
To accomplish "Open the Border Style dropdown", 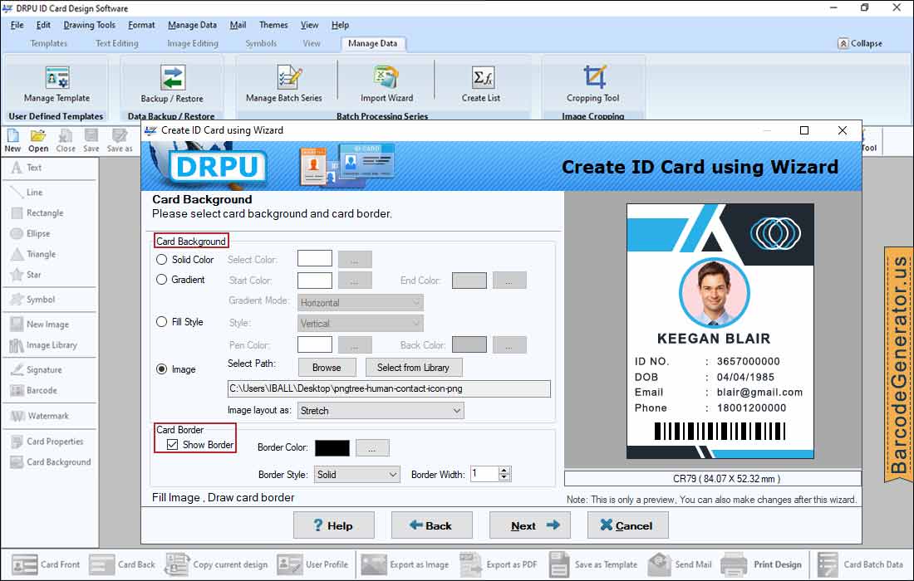I will [356, 475].
